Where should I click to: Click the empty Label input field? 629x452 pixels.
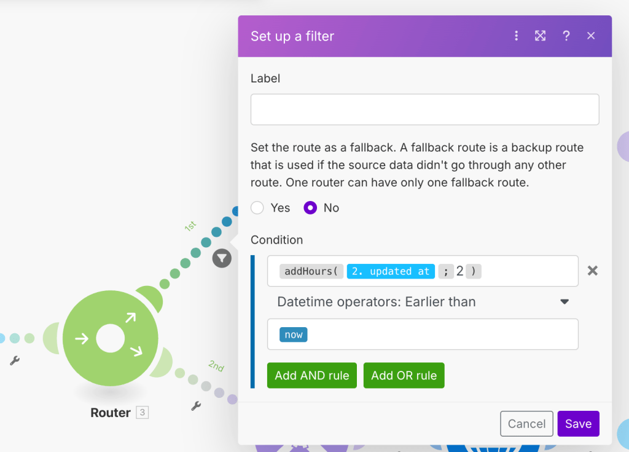424,109
